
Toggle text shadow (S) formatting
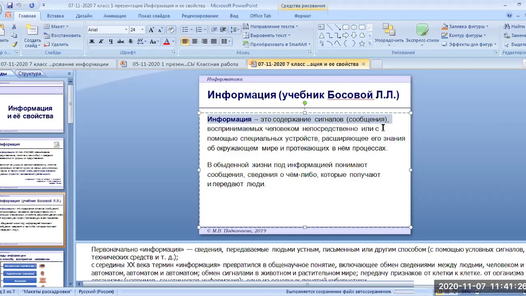click(130, 42)
